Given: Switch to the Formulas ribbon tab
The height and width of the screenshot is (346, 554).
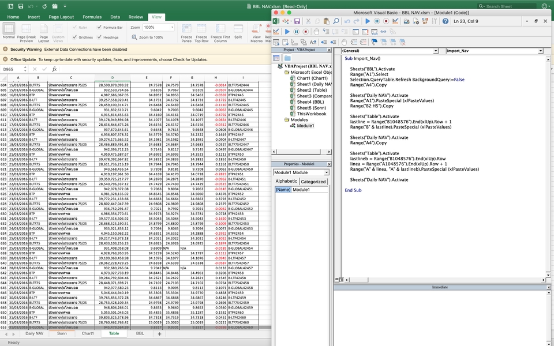Looking at the screenshot, I should [x=92, y=17].
